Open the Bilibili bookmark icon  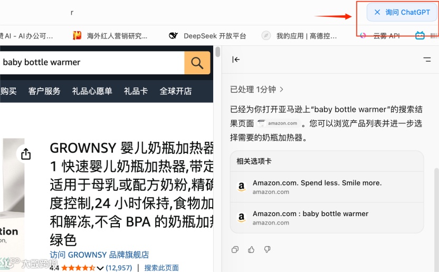[419, 35]
